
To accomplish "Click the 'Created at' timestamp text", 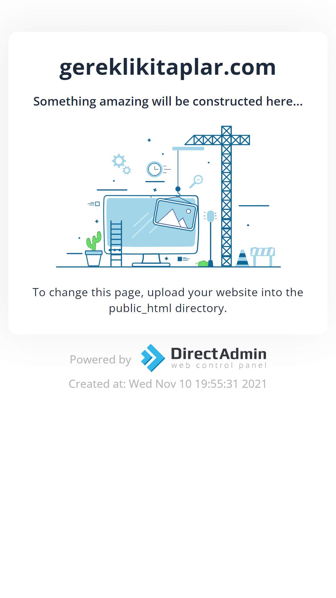I will (168, 384).
